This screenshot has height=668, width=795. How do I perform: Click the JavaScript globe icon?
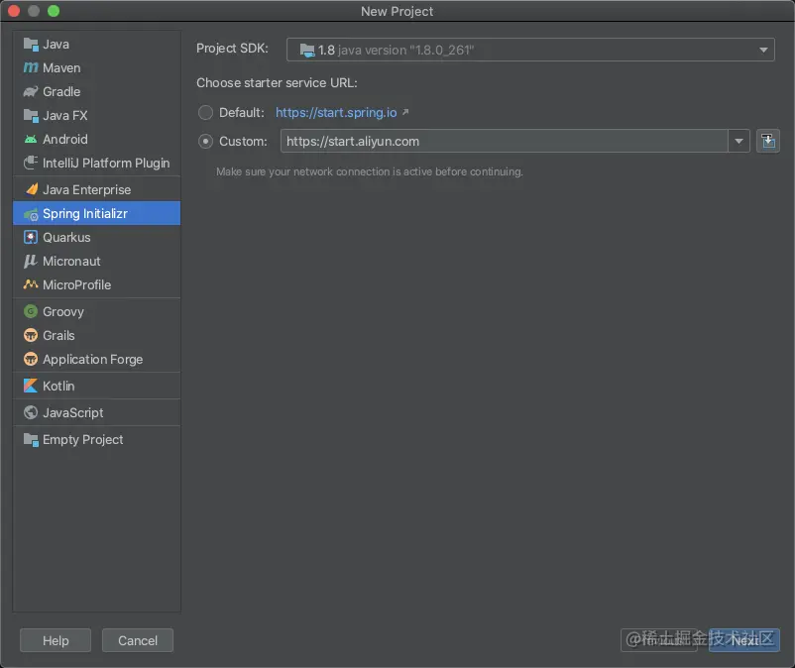point(31,412)
